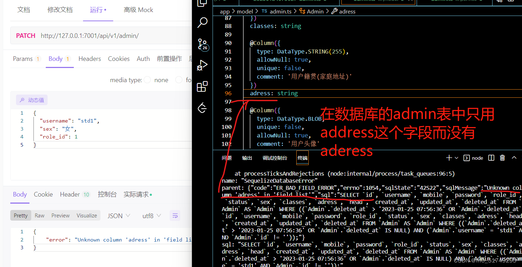Viewport: 522px width, 267px height.
Task: Switch to the Headers request tab
Action: click(89, 58)
